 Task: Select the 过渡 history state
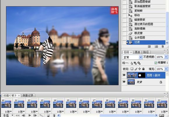point(146,42)
